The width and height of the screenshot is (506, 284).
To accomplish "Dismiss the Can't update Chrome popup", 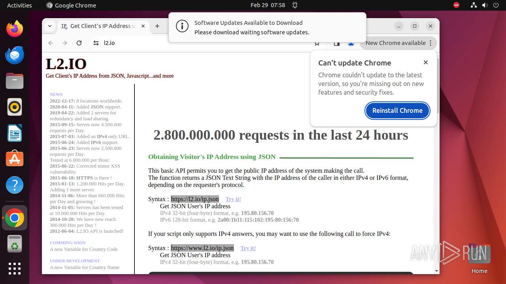I will click(426, 62).
